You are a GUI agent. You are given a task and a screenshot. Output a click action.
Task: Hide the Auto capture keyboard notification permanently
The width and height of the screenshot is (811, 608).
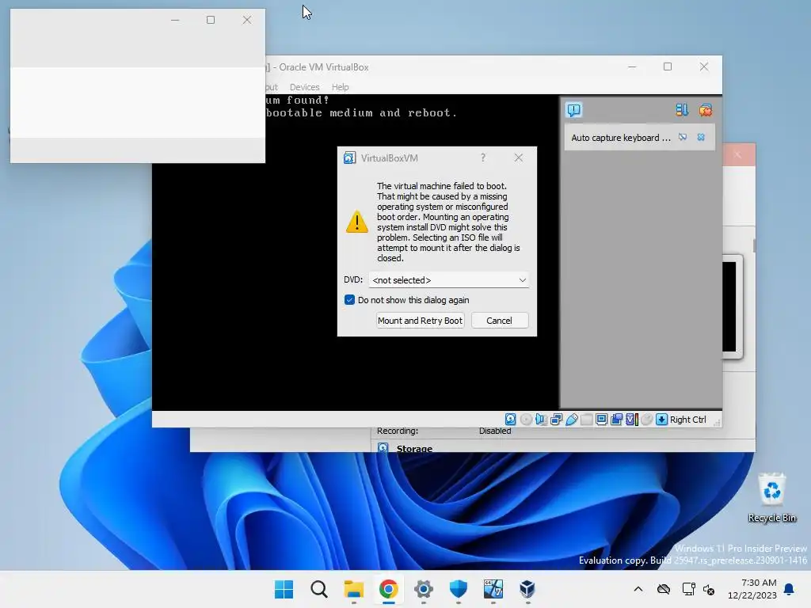click(683, 137)
